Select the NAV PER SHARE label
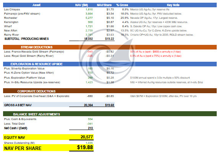This screenshot has height=153, width=219. tap(23, 148)
